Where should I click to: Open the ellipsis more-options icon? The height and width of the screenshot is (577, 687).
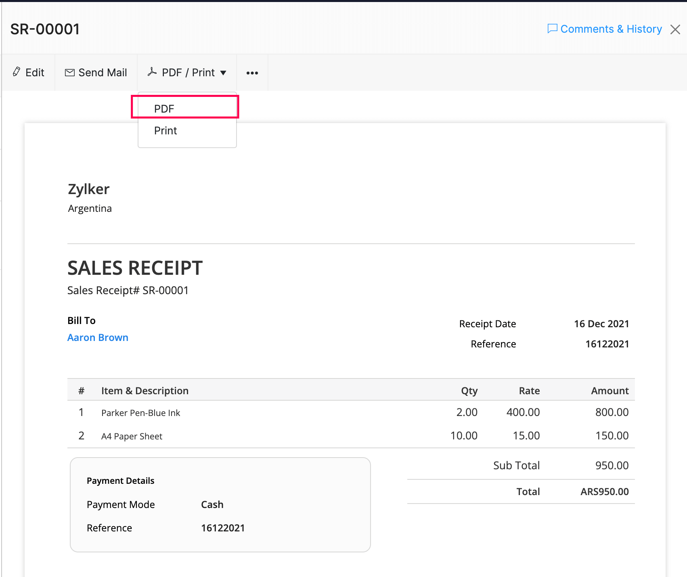252,73
